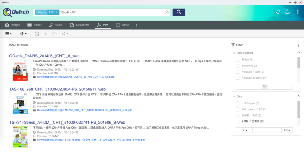Open the size comparison operator dropdown
Image resolution: width=304 pixels, height=153 pixels.
(244, 130)
